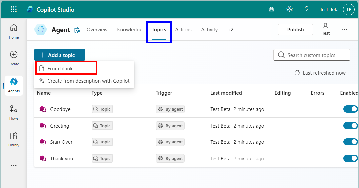Viewport: 359px width, 188px height.
Task: Click the refresh icon by Last refreshed
Action: (x=297, y=73)
